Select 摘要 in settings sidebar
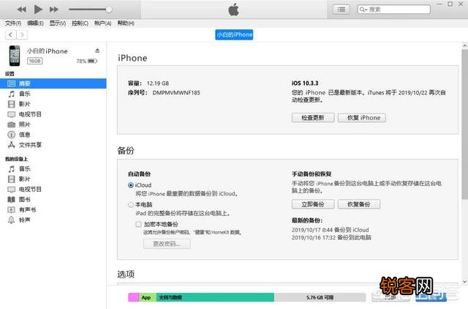Viewport: 468px width, 309px height. click(x=53, y=83)
